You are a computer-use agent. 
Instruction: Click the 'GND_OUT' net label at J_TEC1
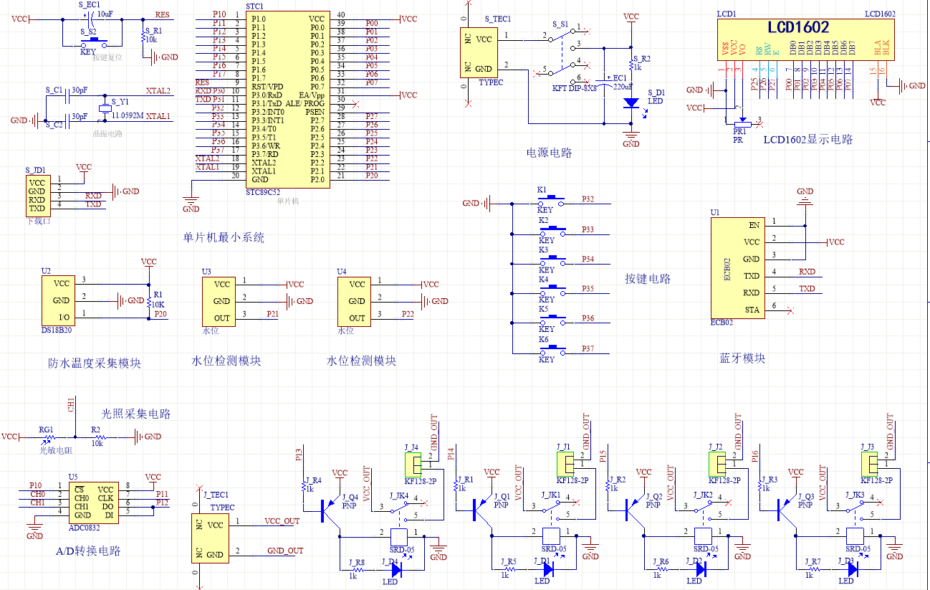pos(285,551)
